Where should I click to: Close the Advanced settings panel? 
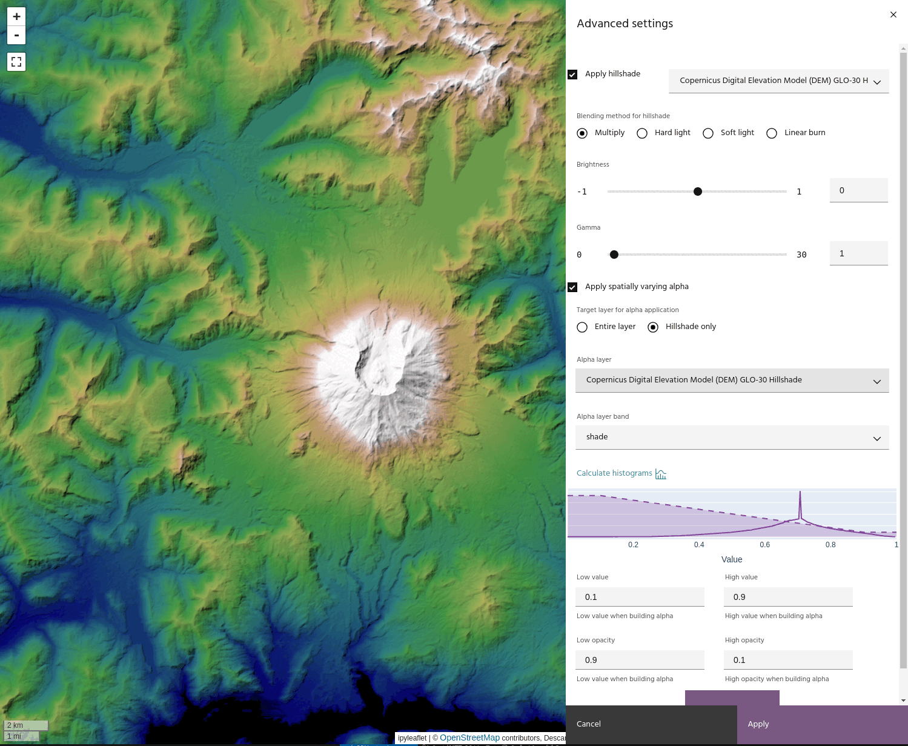(x=893, y=15)
